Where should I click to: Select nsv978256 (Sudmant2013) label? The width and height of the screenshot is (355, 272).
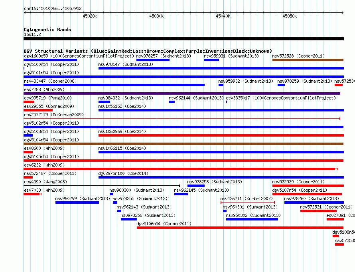click(148, 215)
